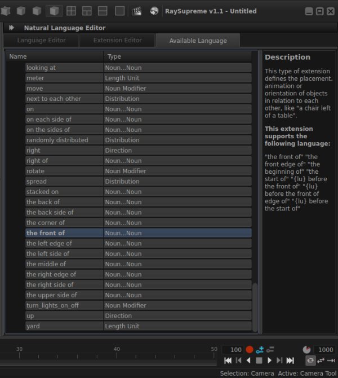This screenshot has width=338, height=378.
Task: Switch to the four-pane viewport layout
Action: (x=71, y=11)
